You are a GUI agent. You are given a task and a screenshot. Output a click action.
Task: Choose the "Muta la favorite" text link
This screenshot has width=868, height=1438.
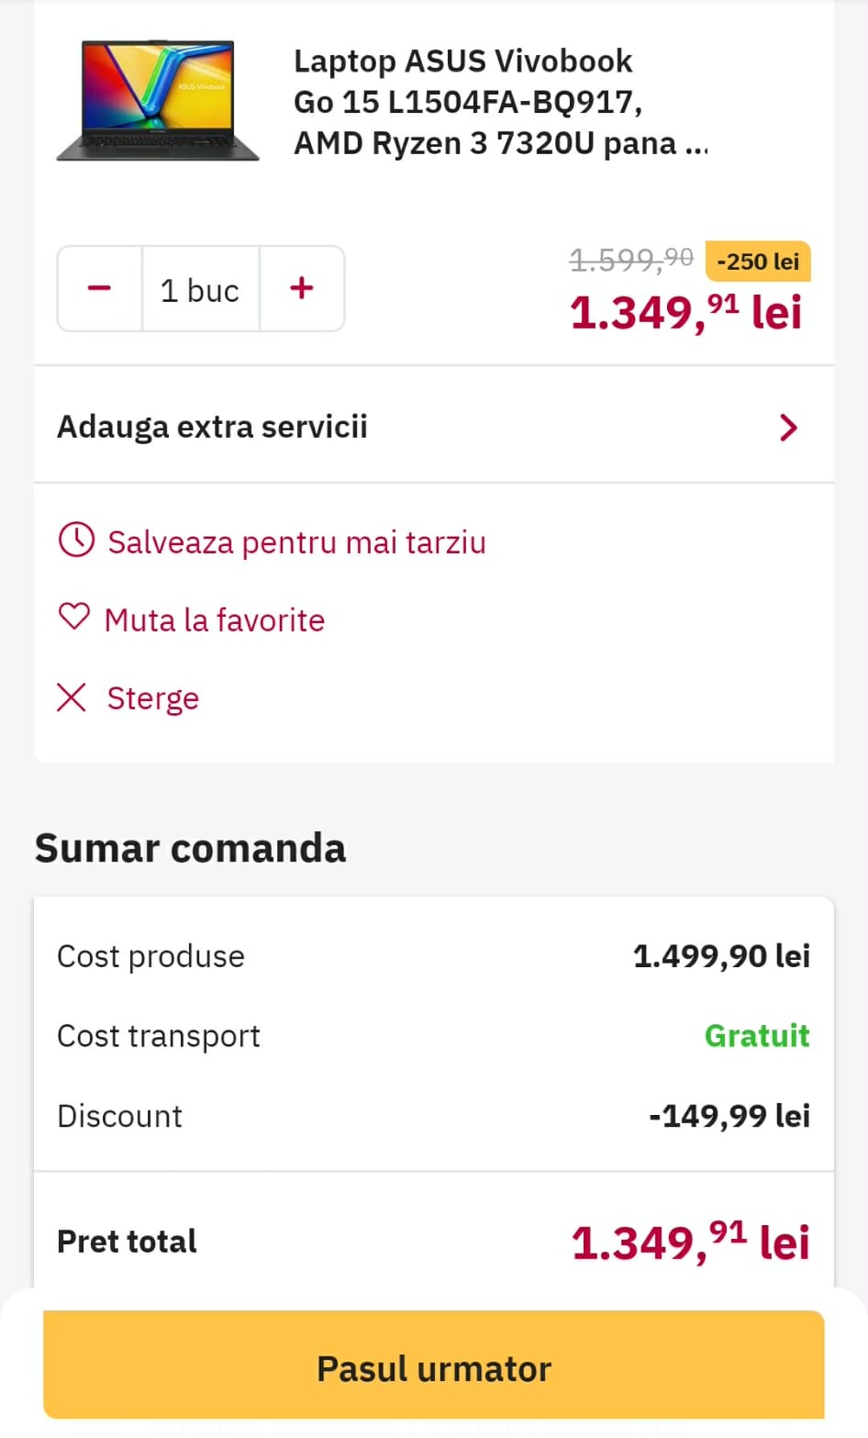pyautogui.click(x=215, y=620)
